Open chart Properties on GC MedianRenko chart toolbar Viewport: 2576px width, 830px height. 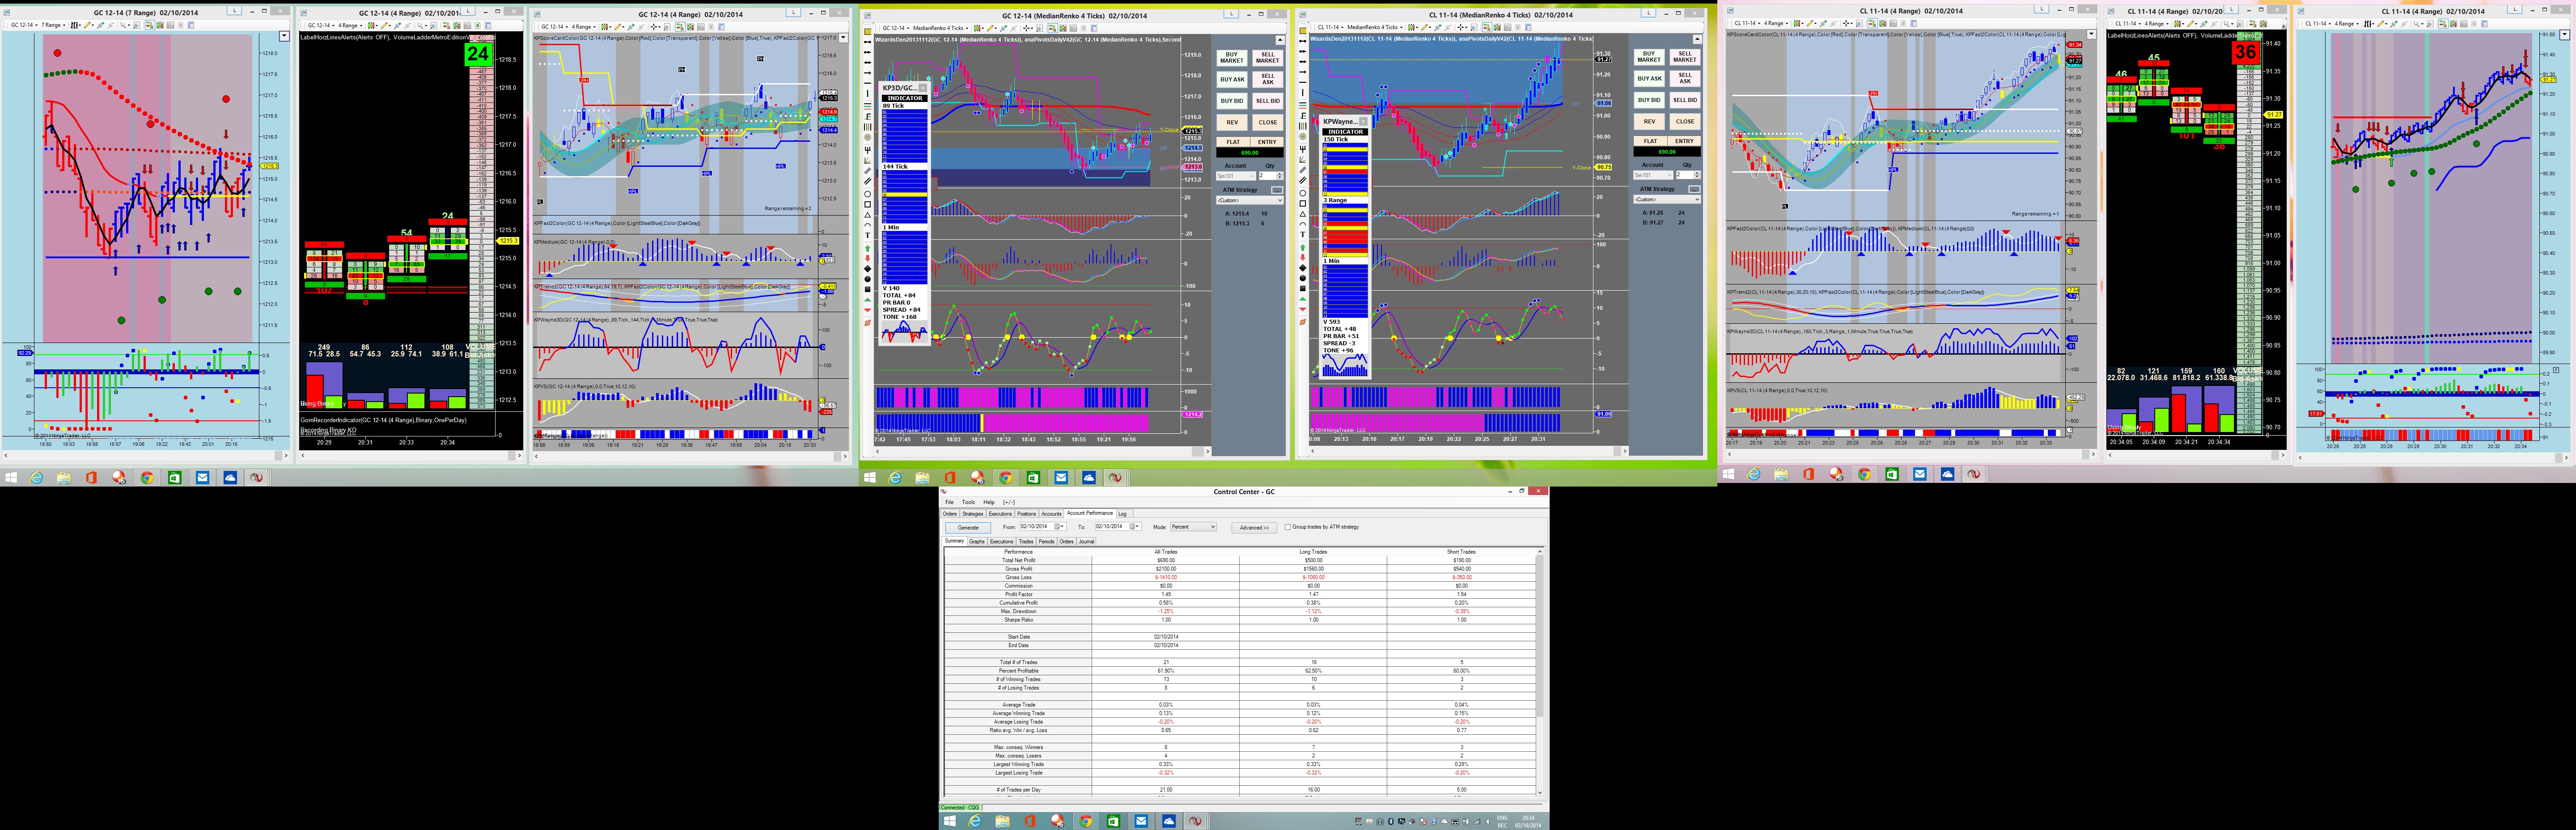(1095, 28)
